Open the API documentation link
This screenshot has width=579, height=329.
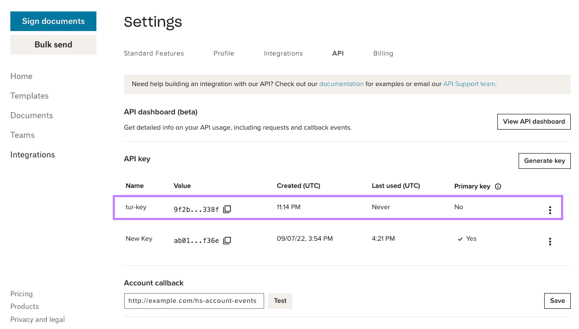click(x=342, y=84)
